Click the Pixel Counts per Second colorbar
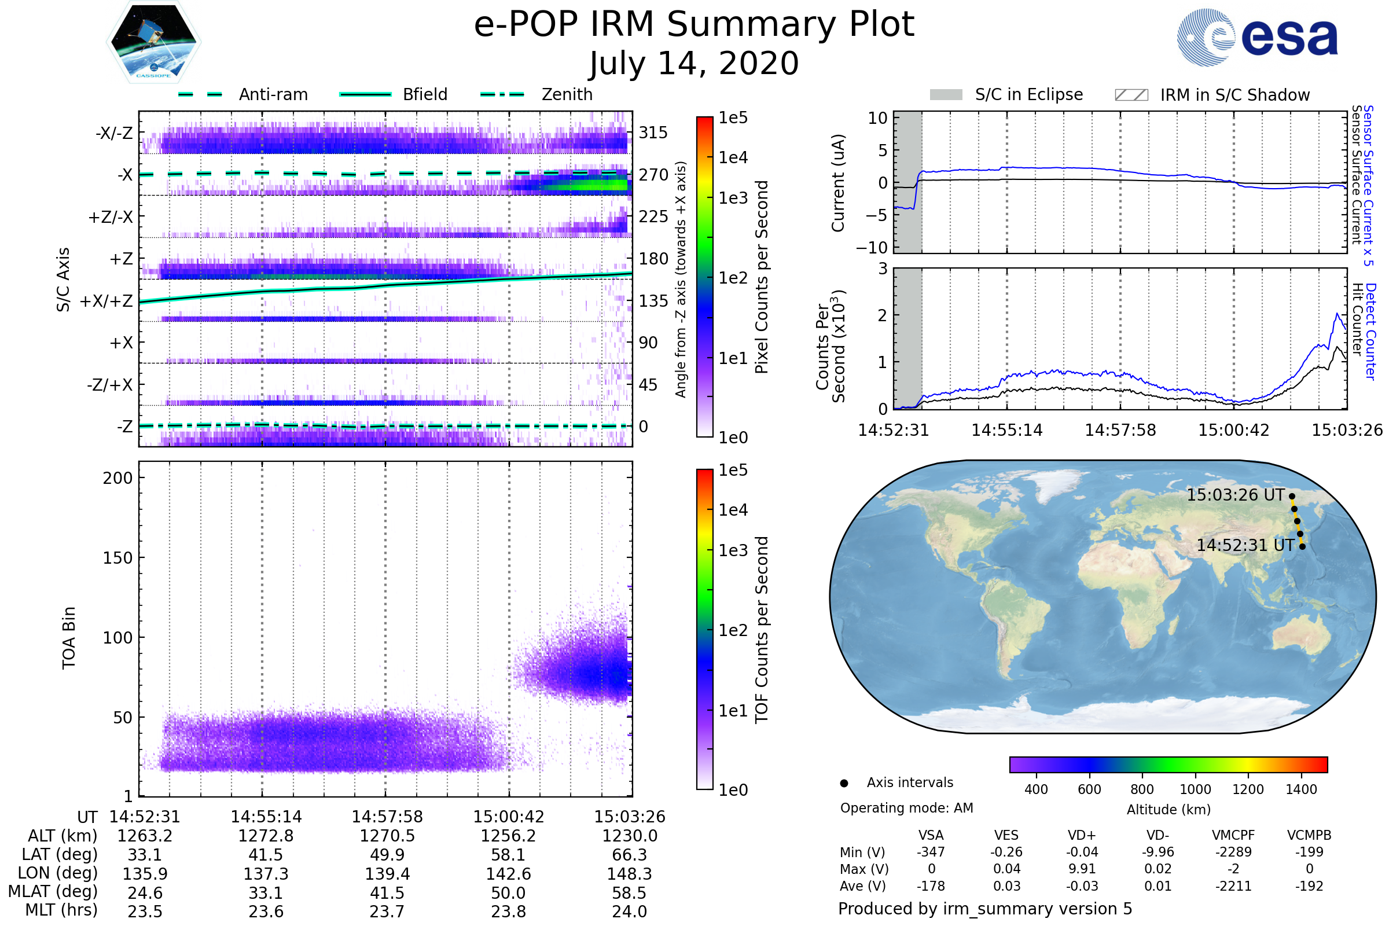Viewport: 1389px width, 926px height. tap(705, 277)
